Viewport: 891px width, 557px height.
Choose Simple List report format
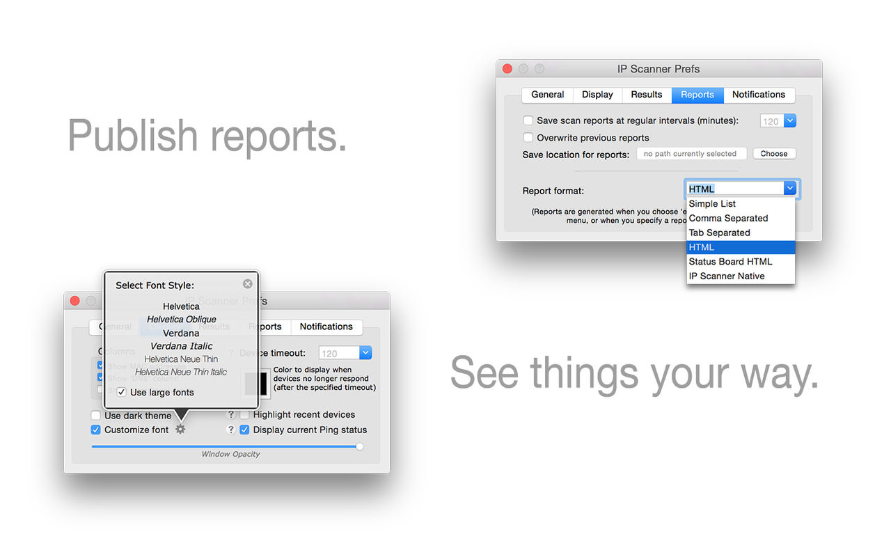[741, 204]
